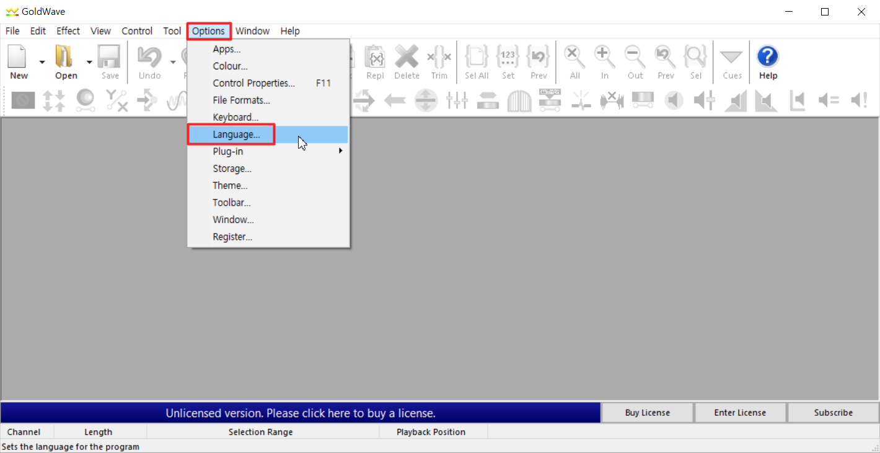The height and width of the screenshot is (453, 880).
Task: Click the Save floppy disk icon
Action: (x=110, y=57)
